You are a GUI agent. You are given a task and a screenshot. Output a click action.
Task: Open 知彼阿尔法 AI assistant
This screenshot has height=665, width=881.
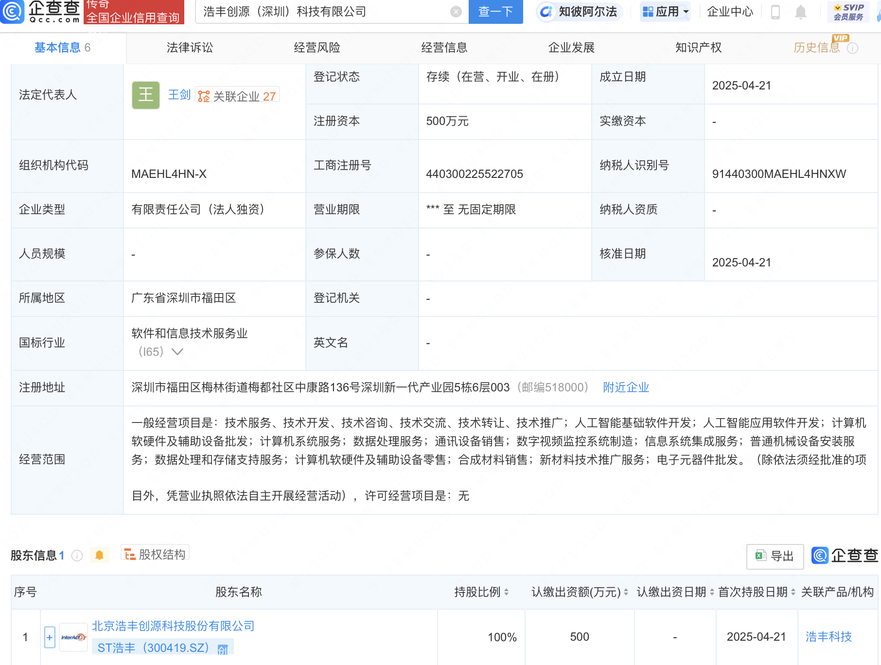point(579,12)
